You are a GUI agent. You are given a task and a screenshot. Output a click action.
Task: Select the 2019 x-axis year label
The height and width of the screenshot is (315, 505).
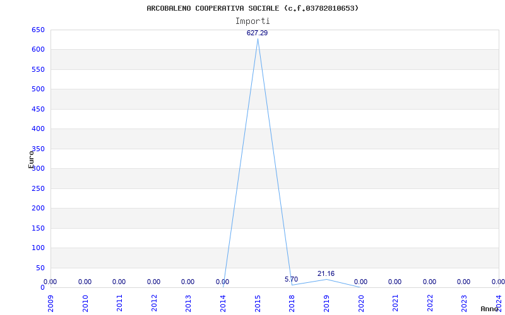326,303
